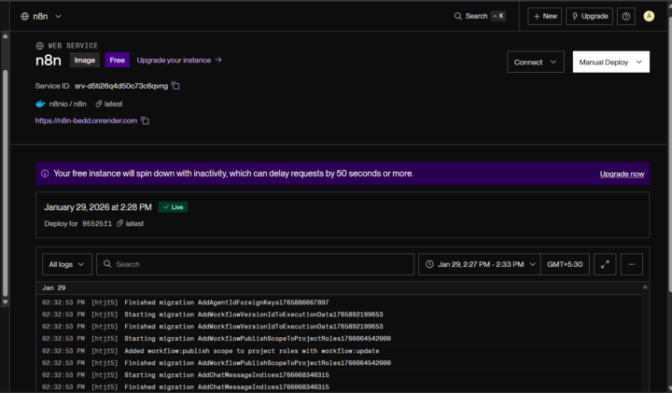Open the user avatar menu

tap(649, 16)
